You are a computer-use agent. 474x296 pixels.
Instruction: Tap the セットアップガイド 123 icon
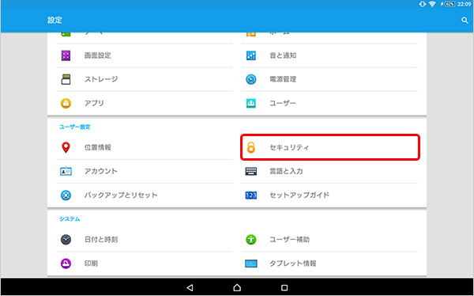click(251, 195)
